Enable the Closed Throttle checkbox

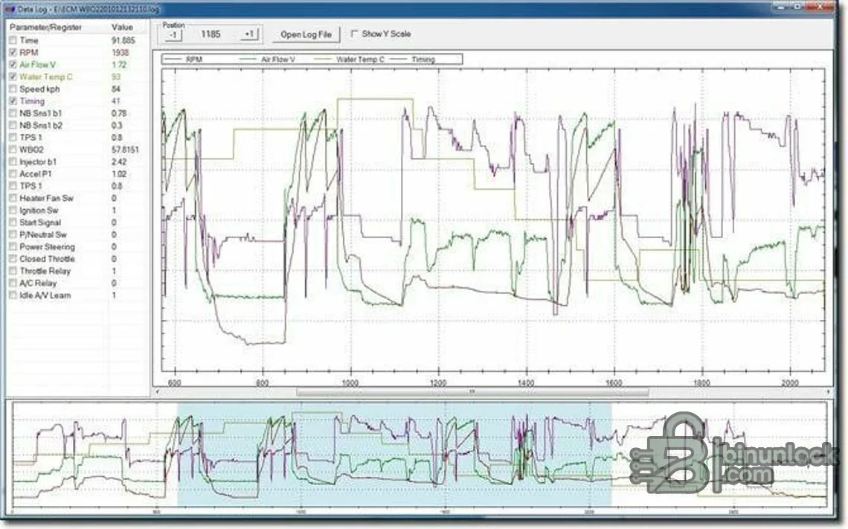coord(13,259)
